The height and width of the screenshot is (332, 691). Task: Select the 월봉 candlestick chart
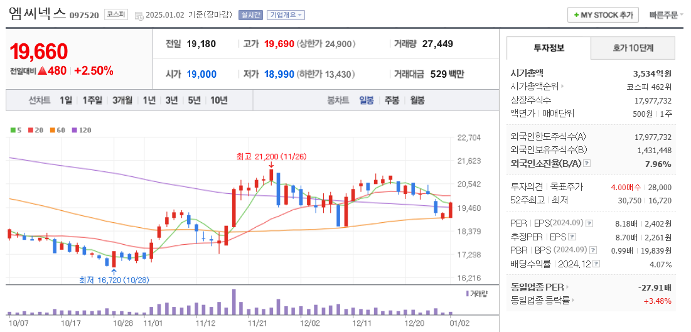coord(417,100)
